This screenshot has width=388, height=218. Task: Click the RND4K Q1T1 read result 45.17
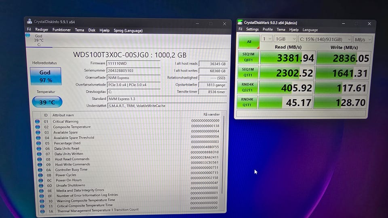tap(285, 102)
